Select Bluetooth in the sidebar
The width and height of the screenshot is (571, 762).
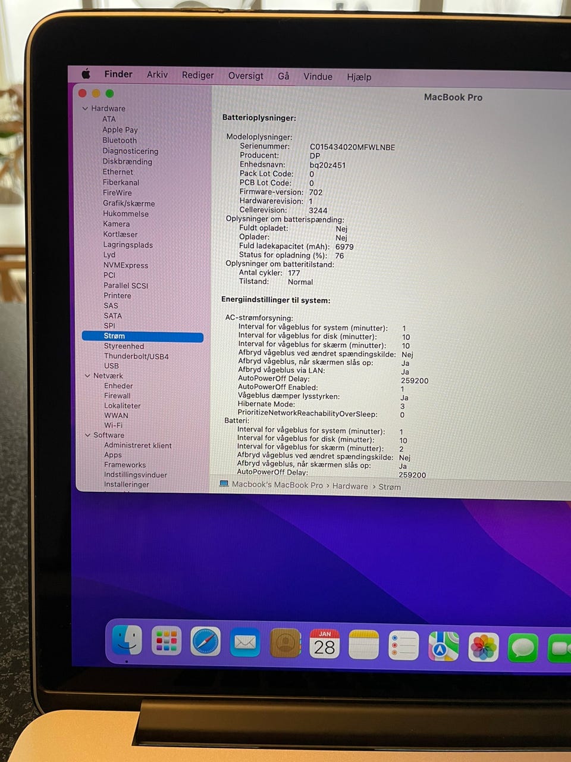click(x=120, y=140)
